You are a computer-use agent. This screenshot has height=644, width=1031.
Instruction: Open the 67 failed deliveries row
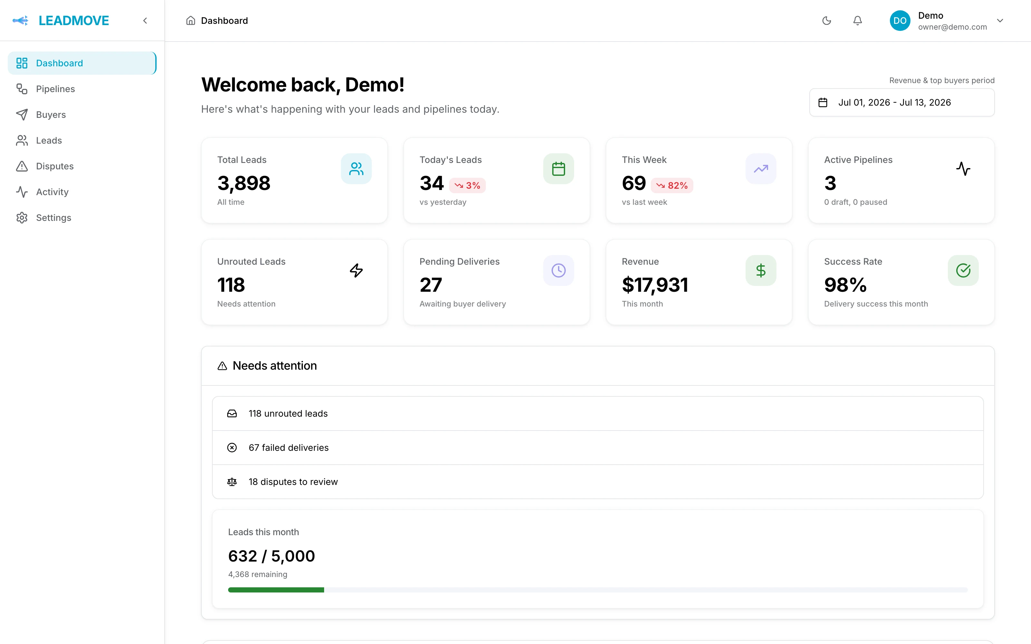[x=598, y=448]
